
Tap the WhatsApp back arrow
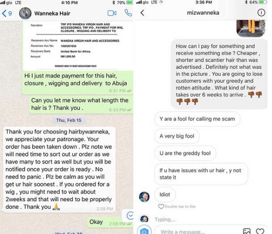[4, 13]
